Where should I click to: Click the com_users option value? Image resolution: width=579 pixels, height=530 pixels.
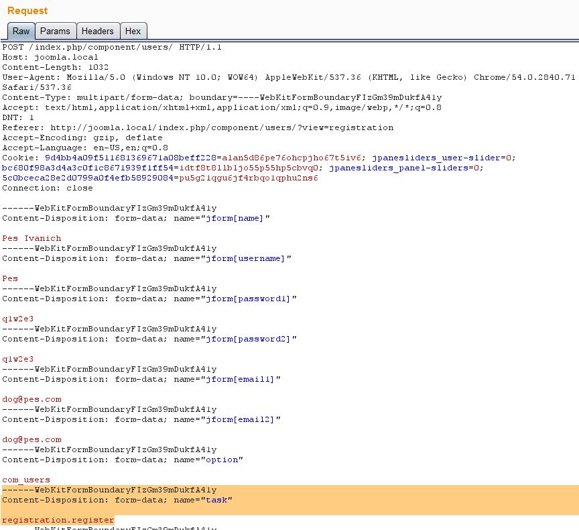(25, 480)
